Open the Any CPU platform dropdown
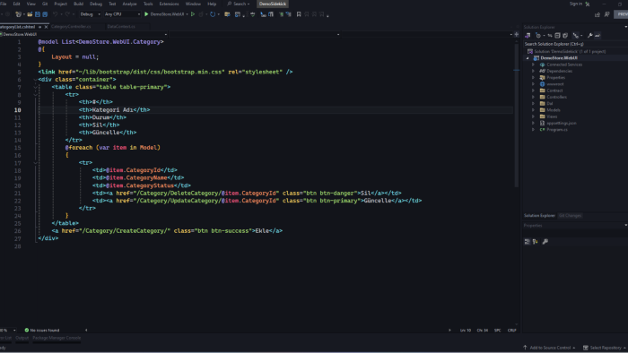This screenshot has width=628, height=353. pyautogui.click(x=122, y=14)
